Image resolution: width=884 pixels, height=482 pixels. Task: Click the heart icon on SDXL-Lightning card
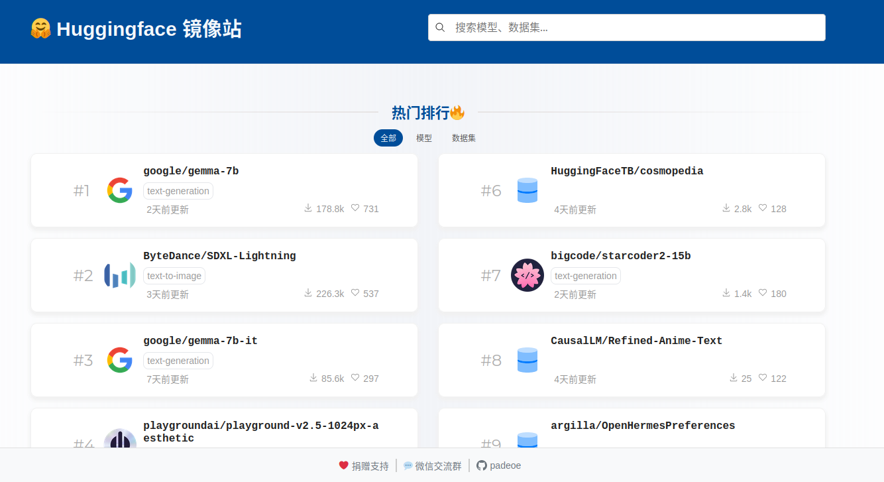(355, 293)
